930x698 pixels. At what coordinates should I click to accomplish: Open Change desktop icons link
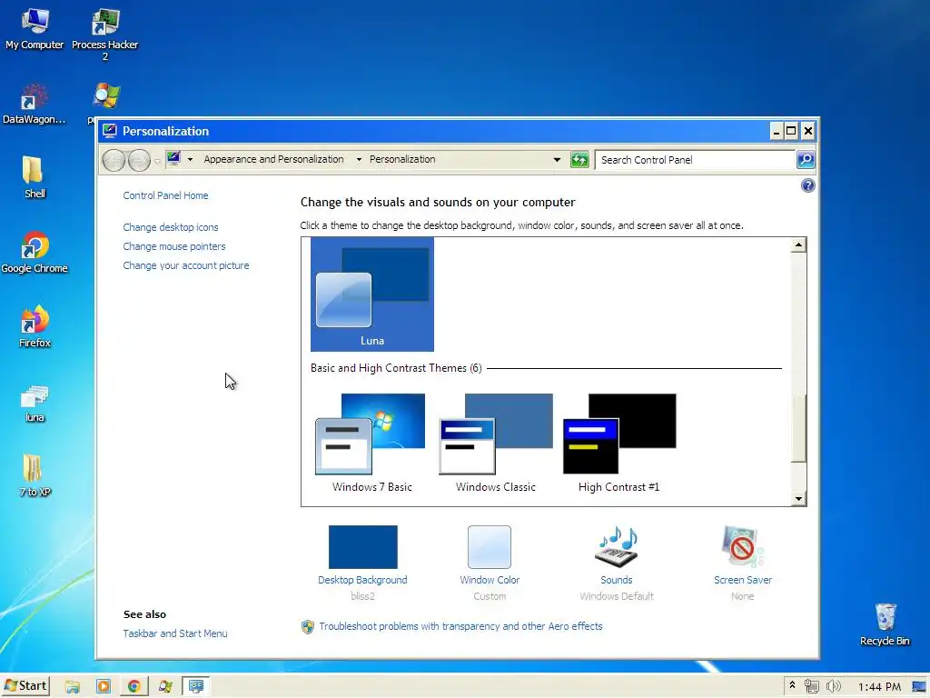pyautogui.click(x=171, y=227)
